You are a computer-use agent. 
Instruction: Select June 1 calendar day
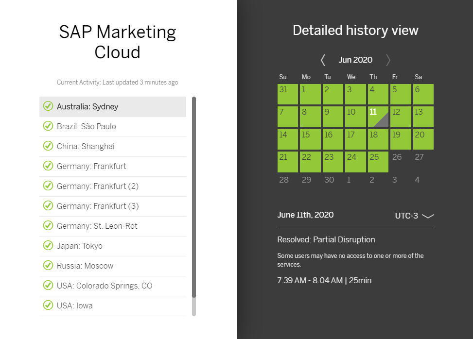pyautogui.click(x=310, y=94)
